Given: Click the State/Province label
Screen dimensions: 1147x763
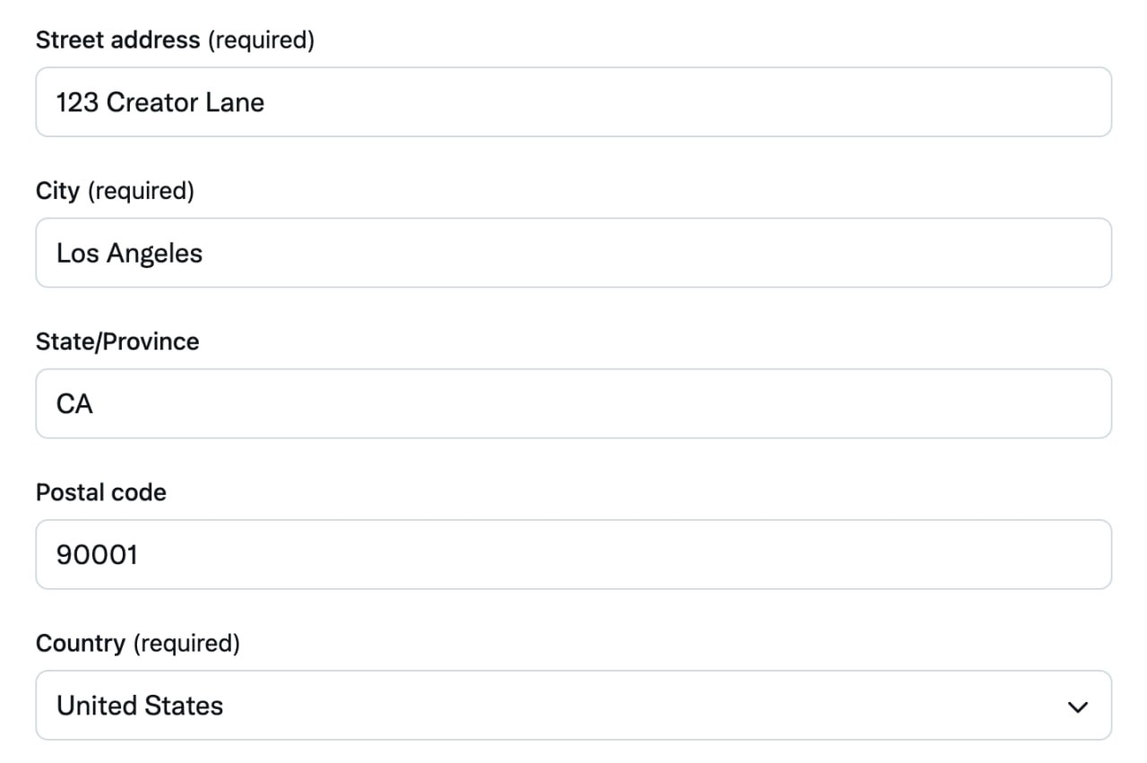Looking at the screenshot, I should click(116, 341).
